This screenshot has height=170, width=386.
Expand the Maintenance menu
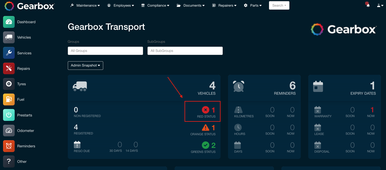85,6
